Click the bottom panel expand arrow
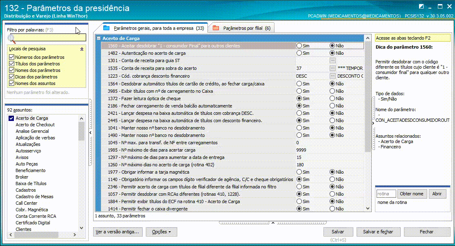455x246 pixels. pyautogui.click(x=273, y=223)
